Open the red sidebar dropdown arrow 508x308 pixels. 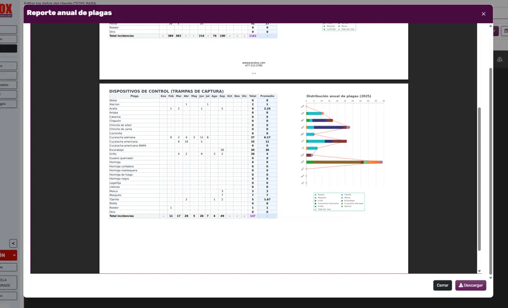point(14,255)
